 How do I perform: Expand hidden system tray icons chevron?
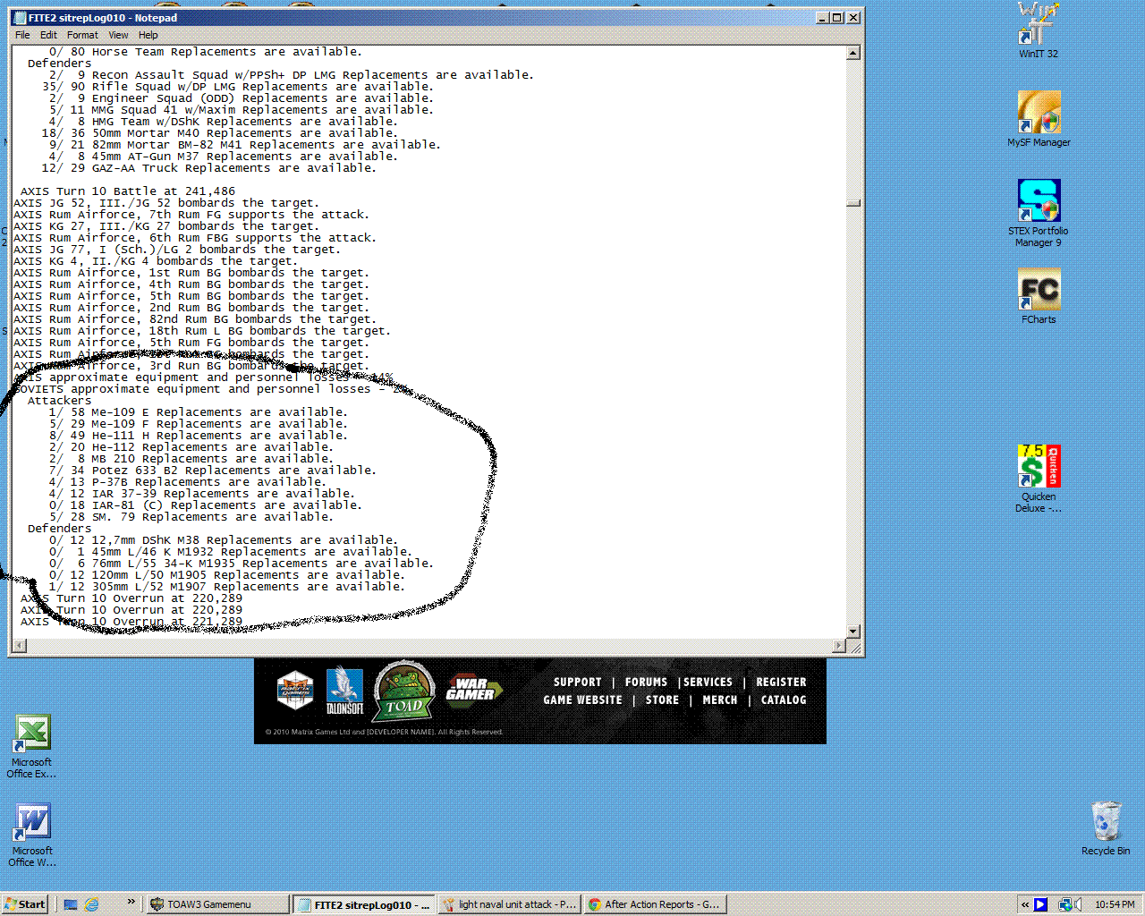1025,904
